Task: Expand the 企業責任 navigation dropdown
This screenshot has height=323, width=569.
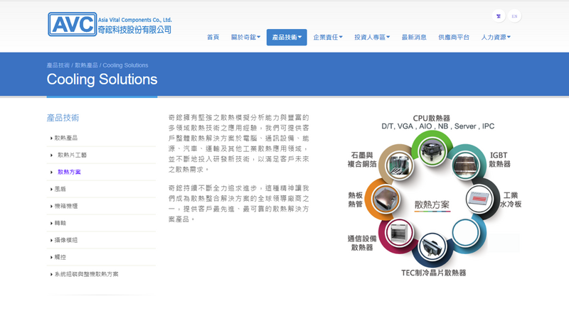Action: click(x=328, y=38)
